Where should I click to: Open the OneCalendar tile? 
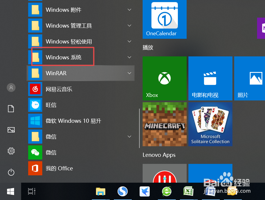165,19
